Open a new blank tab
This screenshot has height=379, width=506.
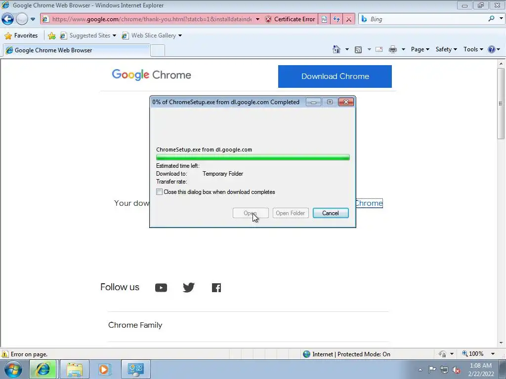[158, 51]
